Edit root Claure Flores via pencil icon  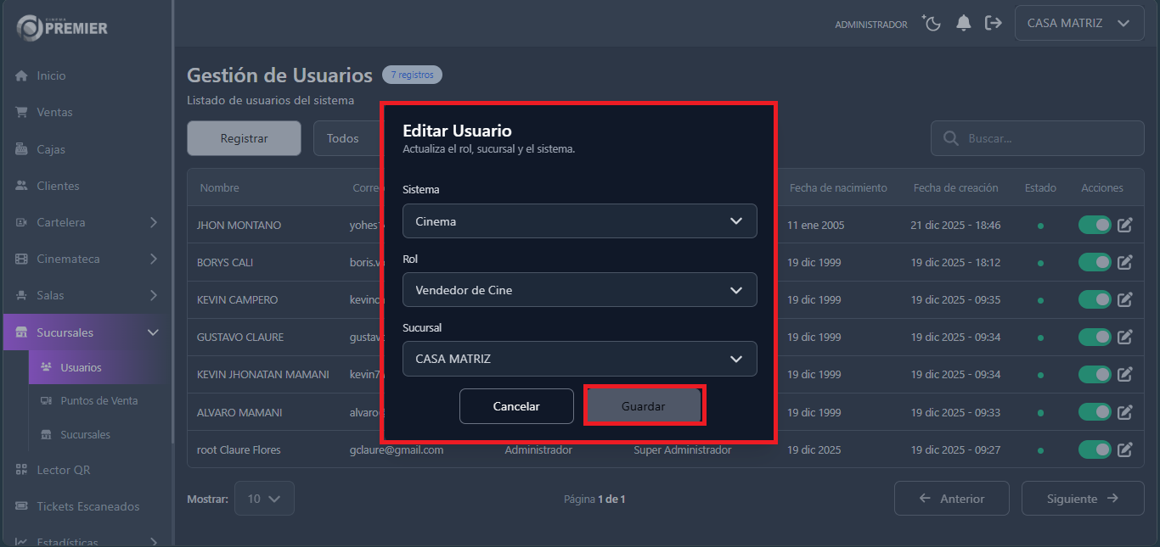[1125, 449]
